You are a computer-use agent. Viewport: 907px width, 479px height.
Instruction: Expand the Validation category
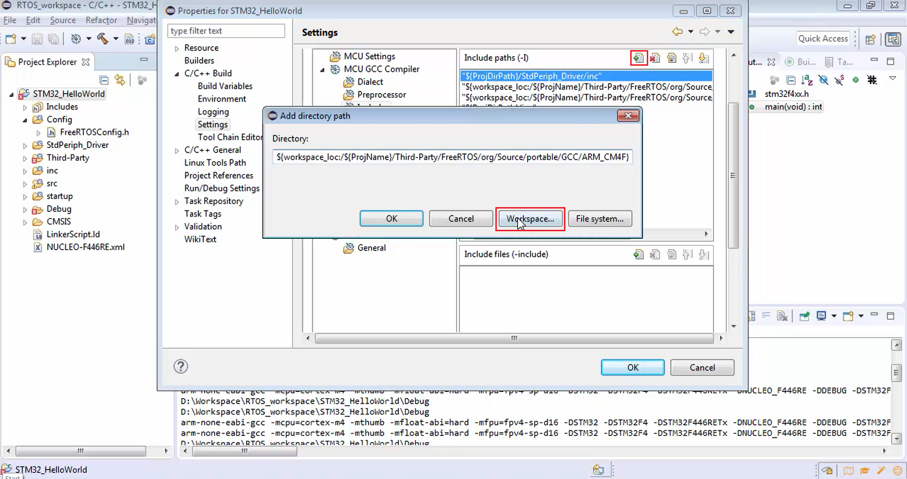tap(177, 227)
